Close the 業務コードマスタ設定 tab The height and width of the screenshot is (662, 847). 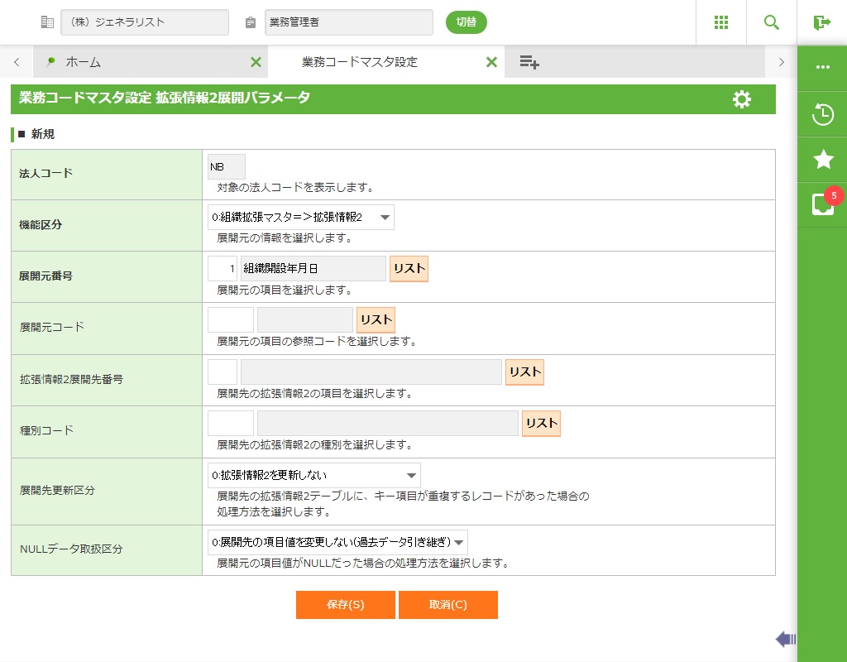click(x=491, y=62)
